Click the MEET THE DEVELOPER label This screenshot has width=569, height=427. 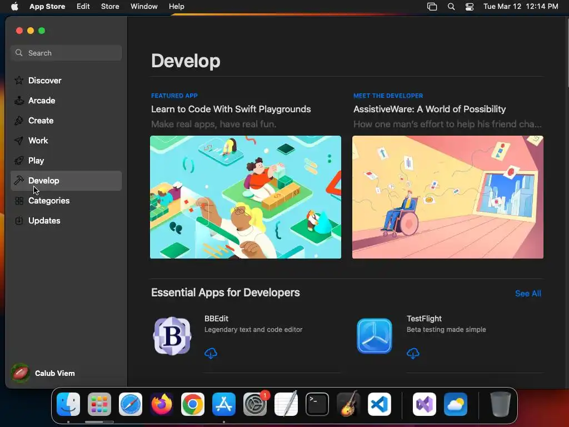388,96
